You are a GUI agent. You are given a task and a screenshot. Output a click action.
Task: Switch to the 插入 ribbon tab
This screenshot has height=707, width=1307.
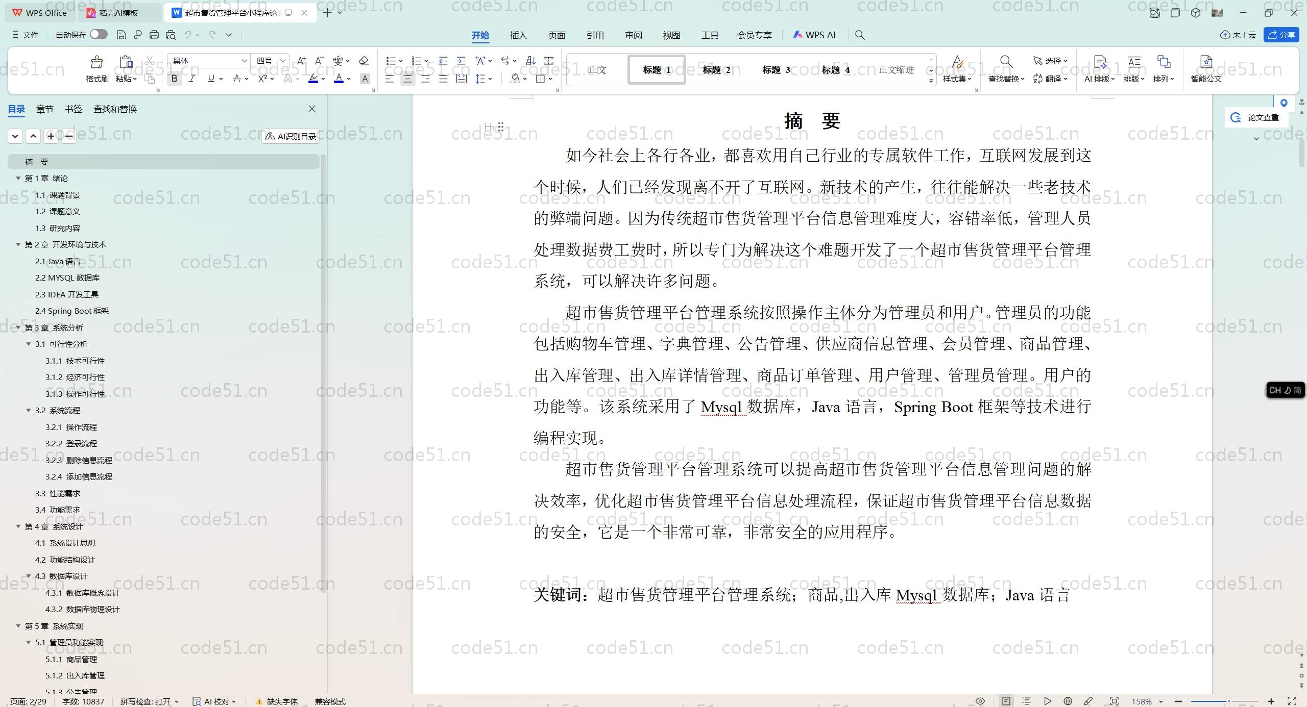pos(518,35)
